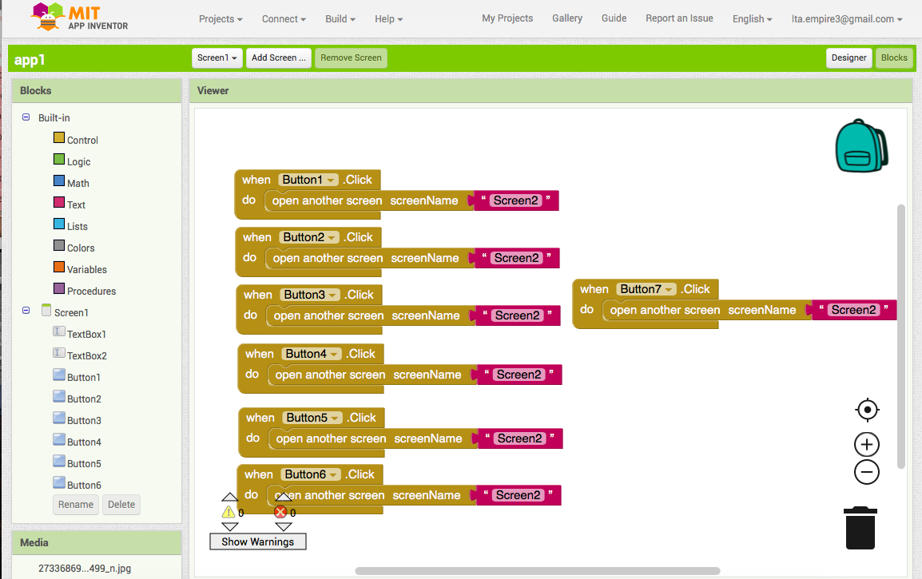This screenshot has width=922, height=579.
Task: Zoom out with the minus icon
Action: [867, 472]
